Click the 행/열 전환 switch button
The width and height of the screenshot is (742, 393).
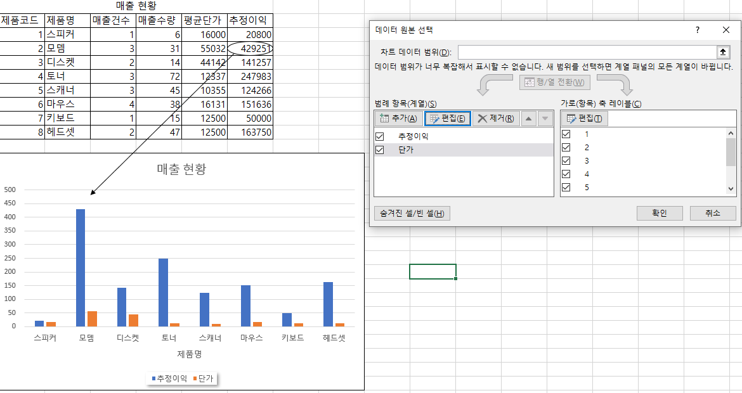(554, 82)
